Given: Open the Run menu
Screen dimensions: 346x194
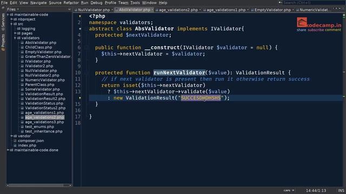Looking at the screenshot, I should [84, 3].
